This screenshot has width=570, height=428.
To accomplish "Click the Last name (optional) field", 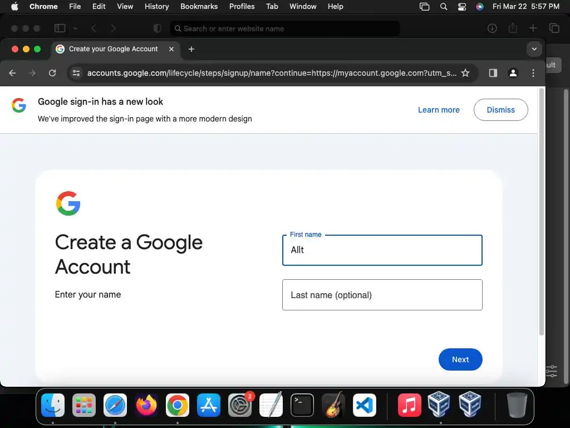I will click(x=382, y=295).
